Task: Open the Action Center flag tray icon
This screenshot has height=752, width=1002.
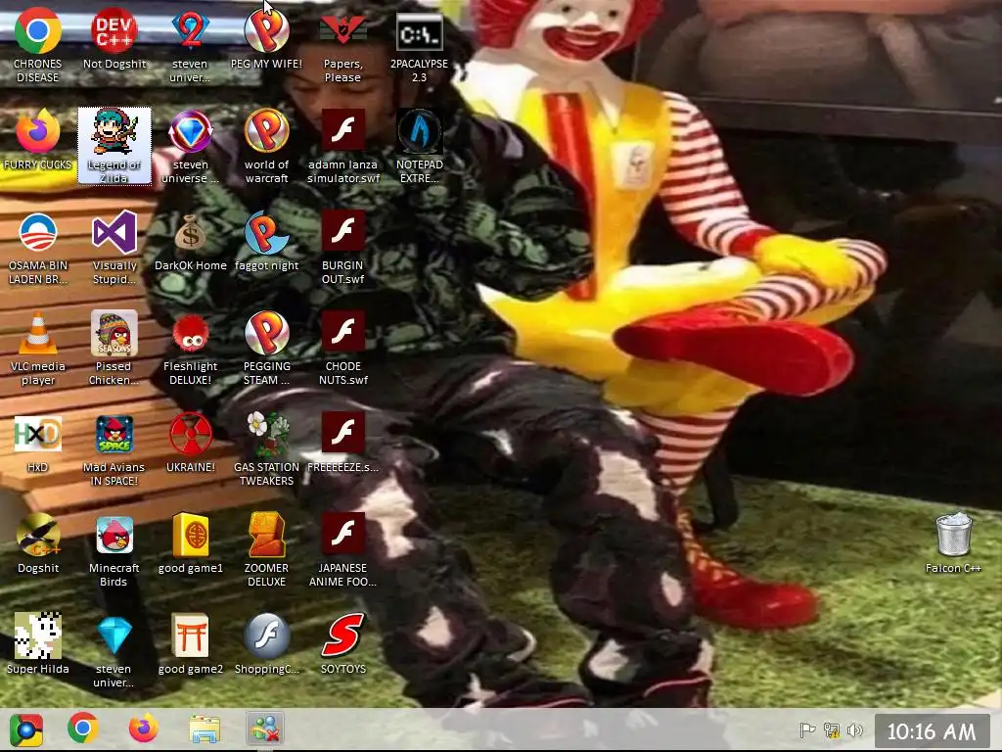Action: point(807,729)
